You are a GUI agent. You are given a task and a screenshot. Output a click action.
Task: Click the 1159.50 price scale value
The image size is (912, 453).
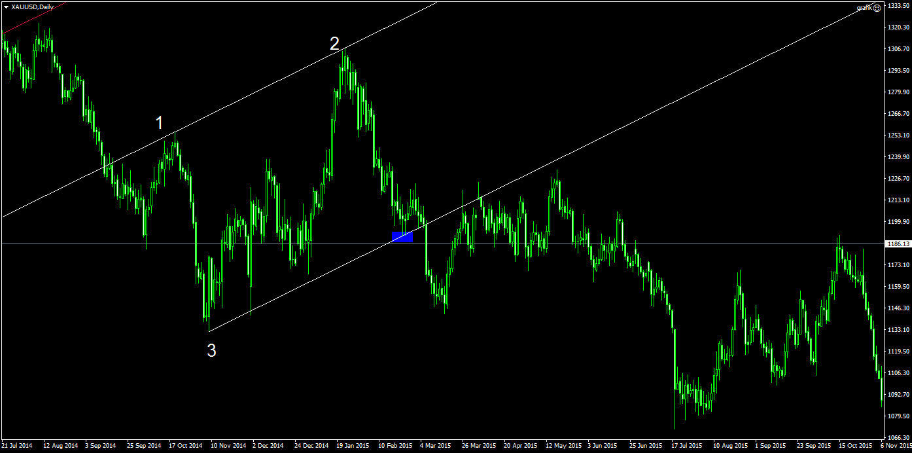[900, 286]
